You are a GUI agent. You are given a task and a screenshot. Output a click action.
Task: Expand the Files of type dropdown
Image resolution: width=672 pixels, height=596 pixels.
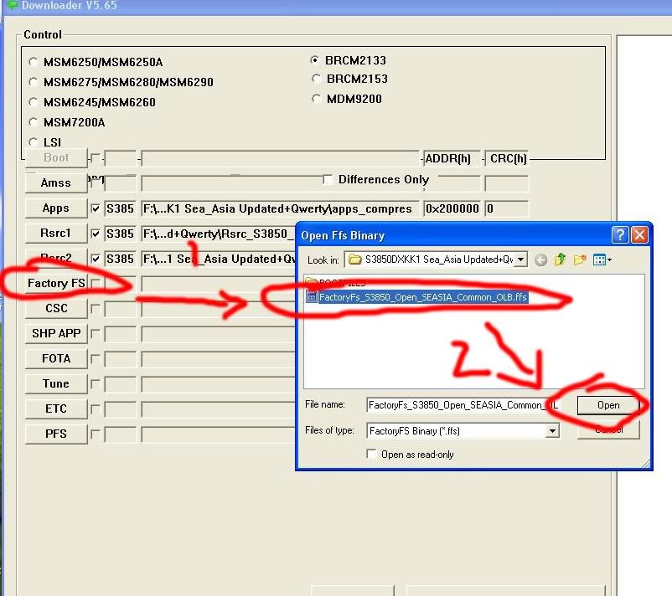pyautogui.click(x=552, y=431)
